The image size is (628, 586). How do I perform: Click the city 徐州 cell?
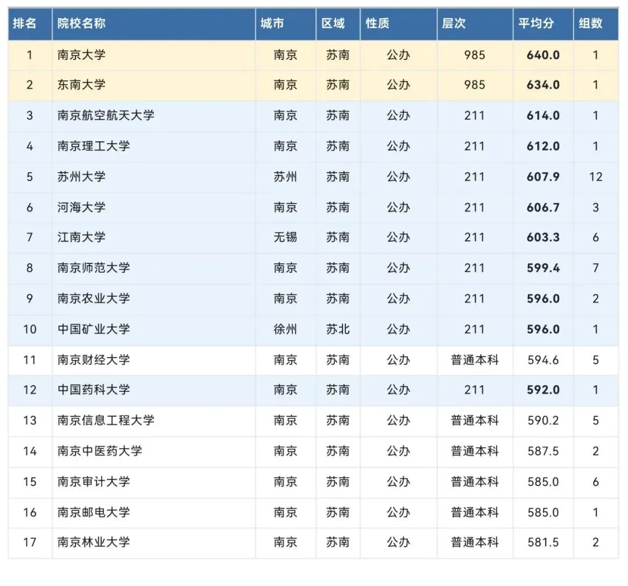pos(286,329)
